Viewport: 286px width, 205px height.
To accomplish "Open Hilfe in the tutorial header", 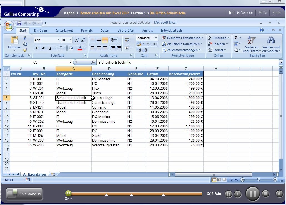I will click(263, 12).
